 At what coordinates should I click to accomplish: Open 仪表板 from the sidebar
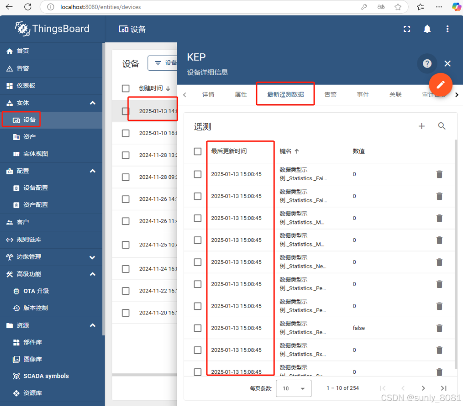[x=52, y=86]
